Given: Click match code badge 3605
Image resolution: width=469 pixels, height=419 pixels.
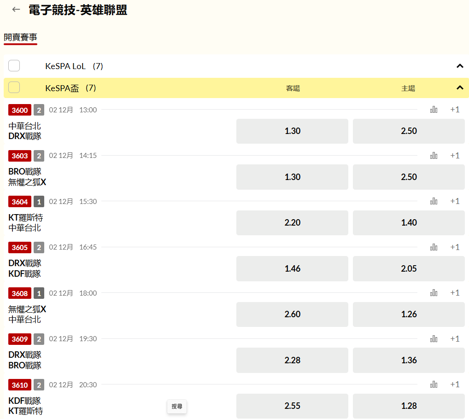Looking at the screenshot, I should tap(20, 247).
